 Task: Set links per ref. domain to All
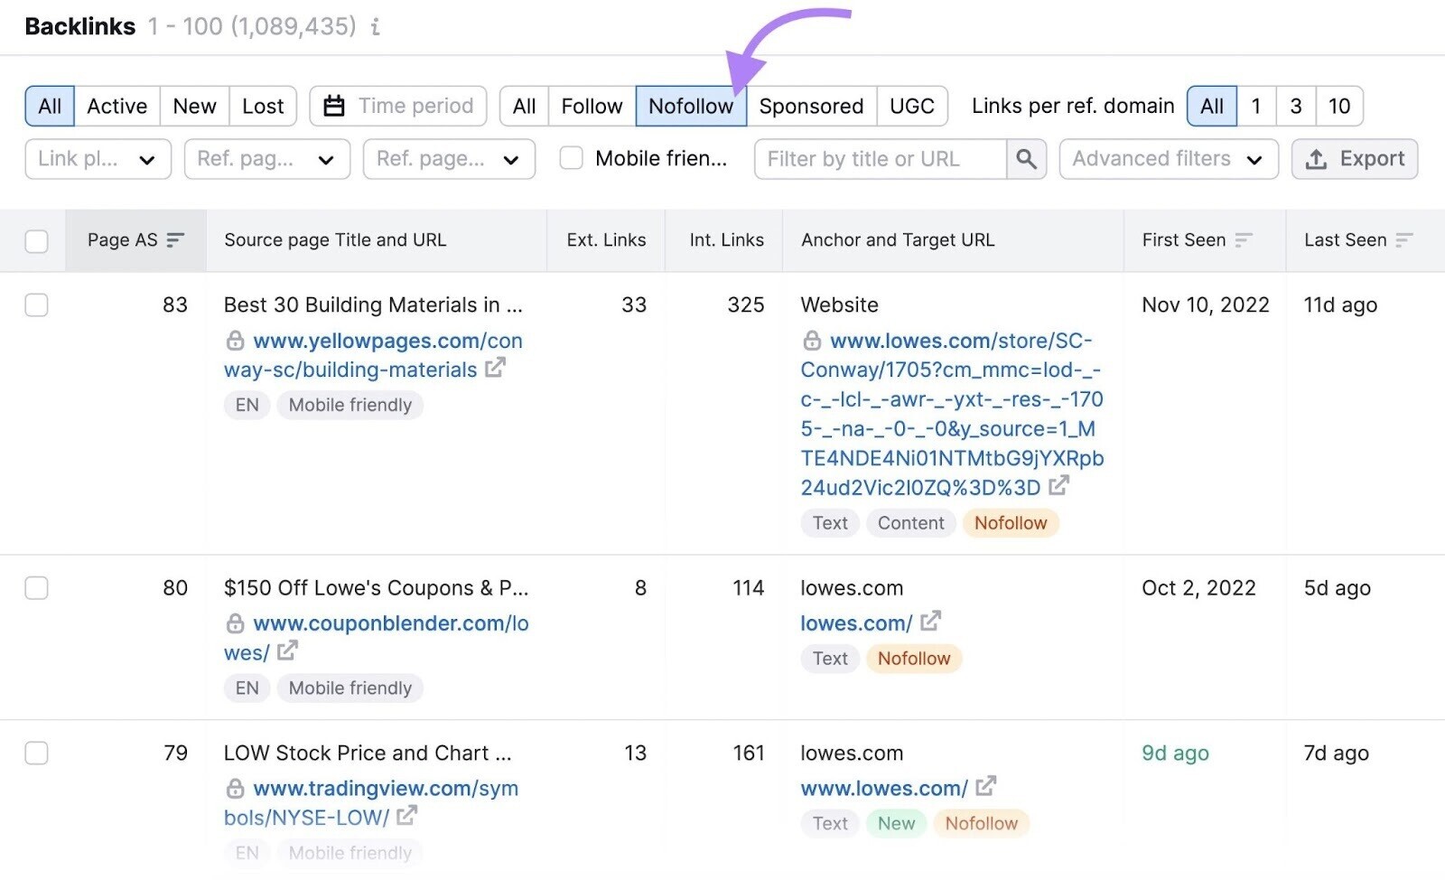click(x=1211, y=106)
